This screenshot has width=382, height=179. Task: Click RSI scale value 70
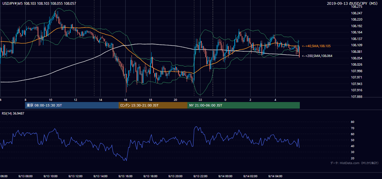click(x=352, y=128)
